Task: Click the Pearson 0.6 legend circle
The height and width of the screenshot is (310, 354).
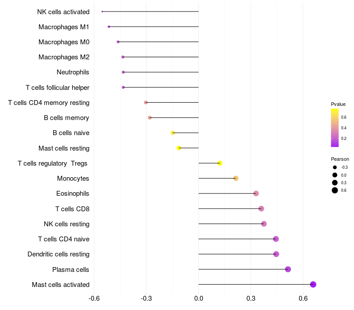Action: 335,190
